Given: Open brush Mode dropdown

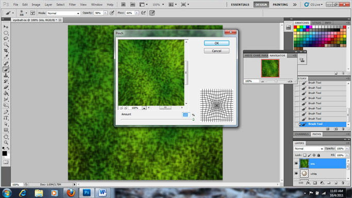Looking at the screenshot, I should click(x=63, y=13).
